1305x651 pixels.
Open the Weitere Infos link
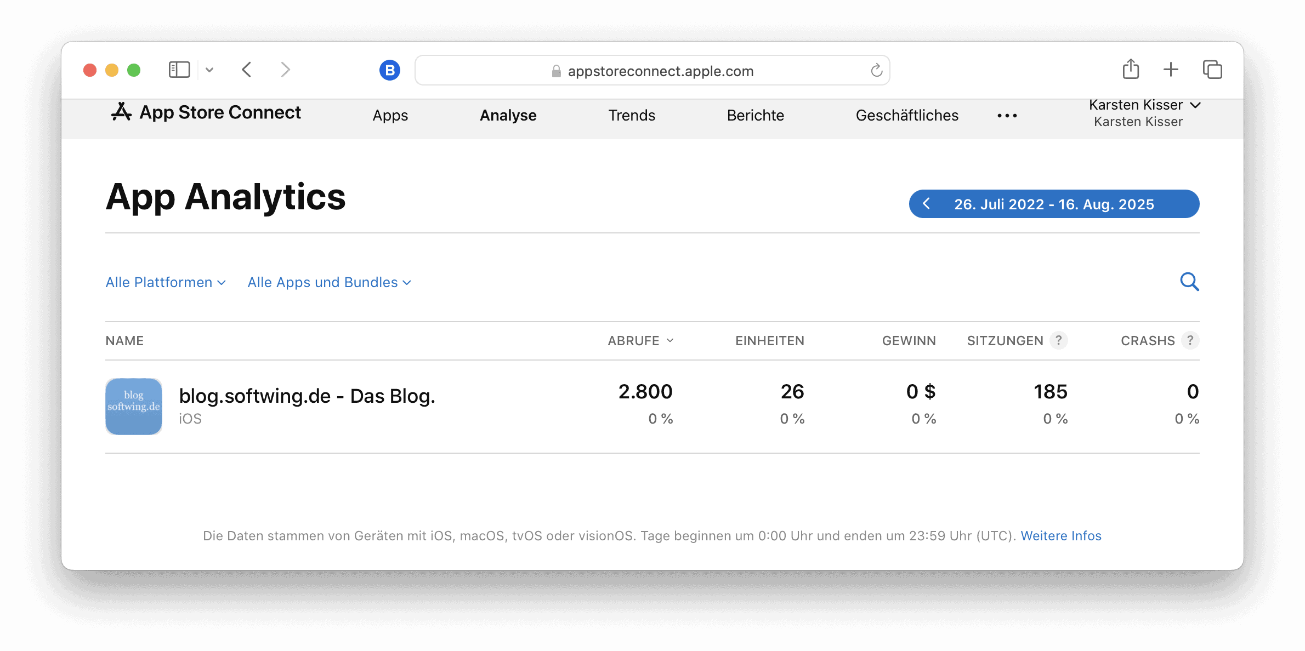(x=1061, y=535)
